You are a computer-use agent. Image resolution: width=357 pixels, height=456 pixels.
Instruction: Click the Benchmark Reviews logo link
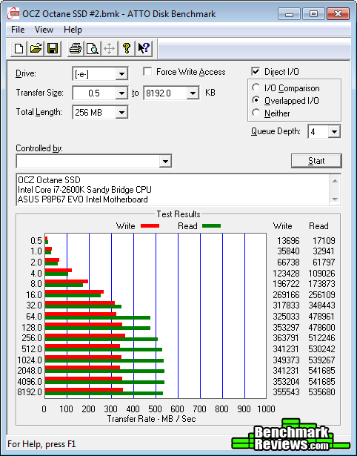click(x=290, y=435)
